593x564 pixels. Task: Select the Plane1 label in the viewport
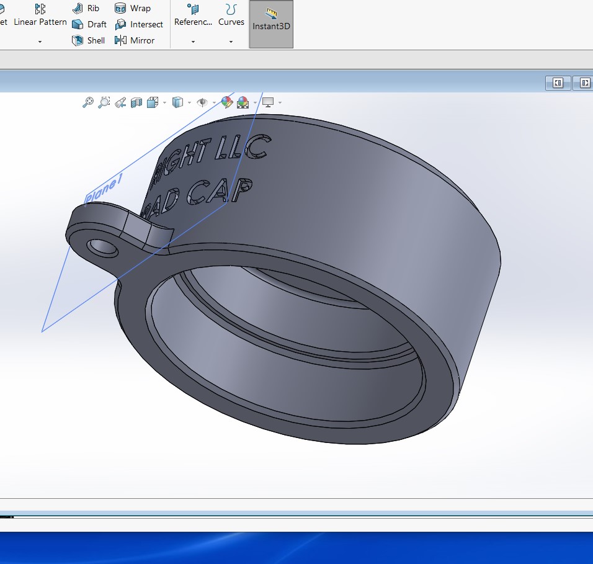tap(104, 188)
